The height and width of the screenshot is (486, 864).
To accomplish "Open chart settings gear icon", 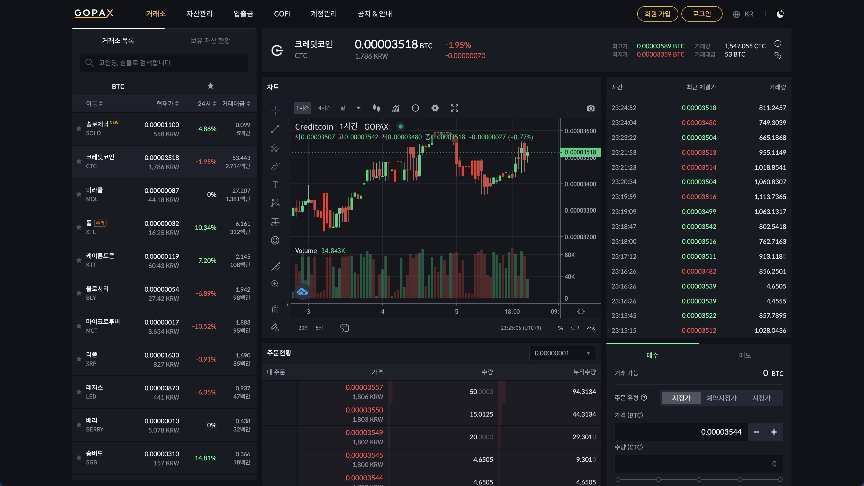I will pos(435,108).
